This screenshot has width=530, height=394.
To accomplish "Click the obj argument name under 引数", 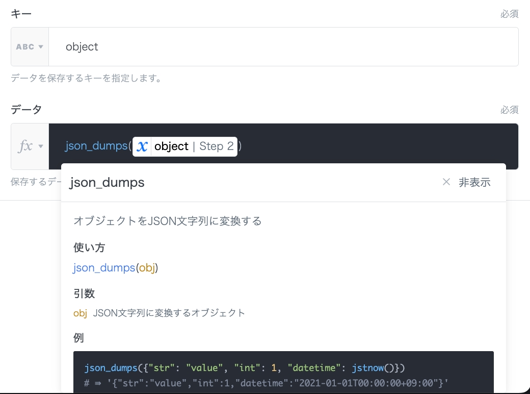I will (x=80, y=313).
